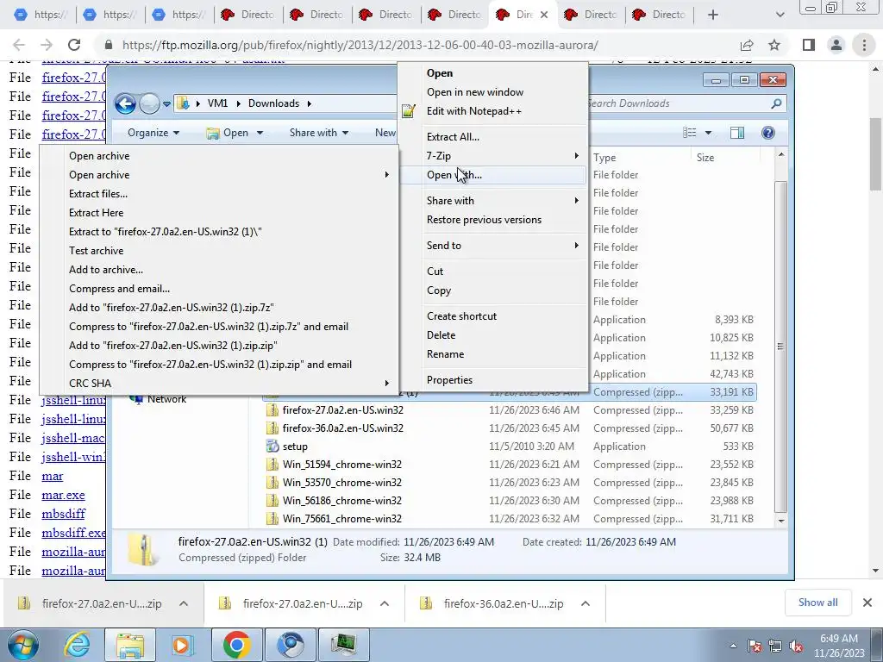Choose Test archive in the 7-Zip submenu
883x662 pixels.
pos(219,251)
